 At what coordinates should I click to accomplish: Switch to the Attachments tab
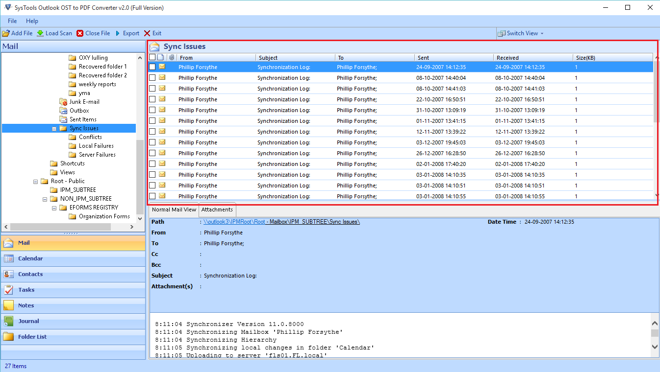[x=217, y=209]
